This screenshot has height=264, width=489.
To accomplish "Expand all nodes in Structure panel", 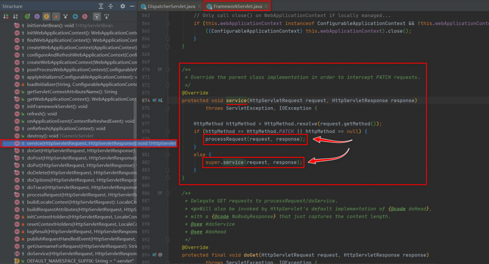I will click(101, 6).
